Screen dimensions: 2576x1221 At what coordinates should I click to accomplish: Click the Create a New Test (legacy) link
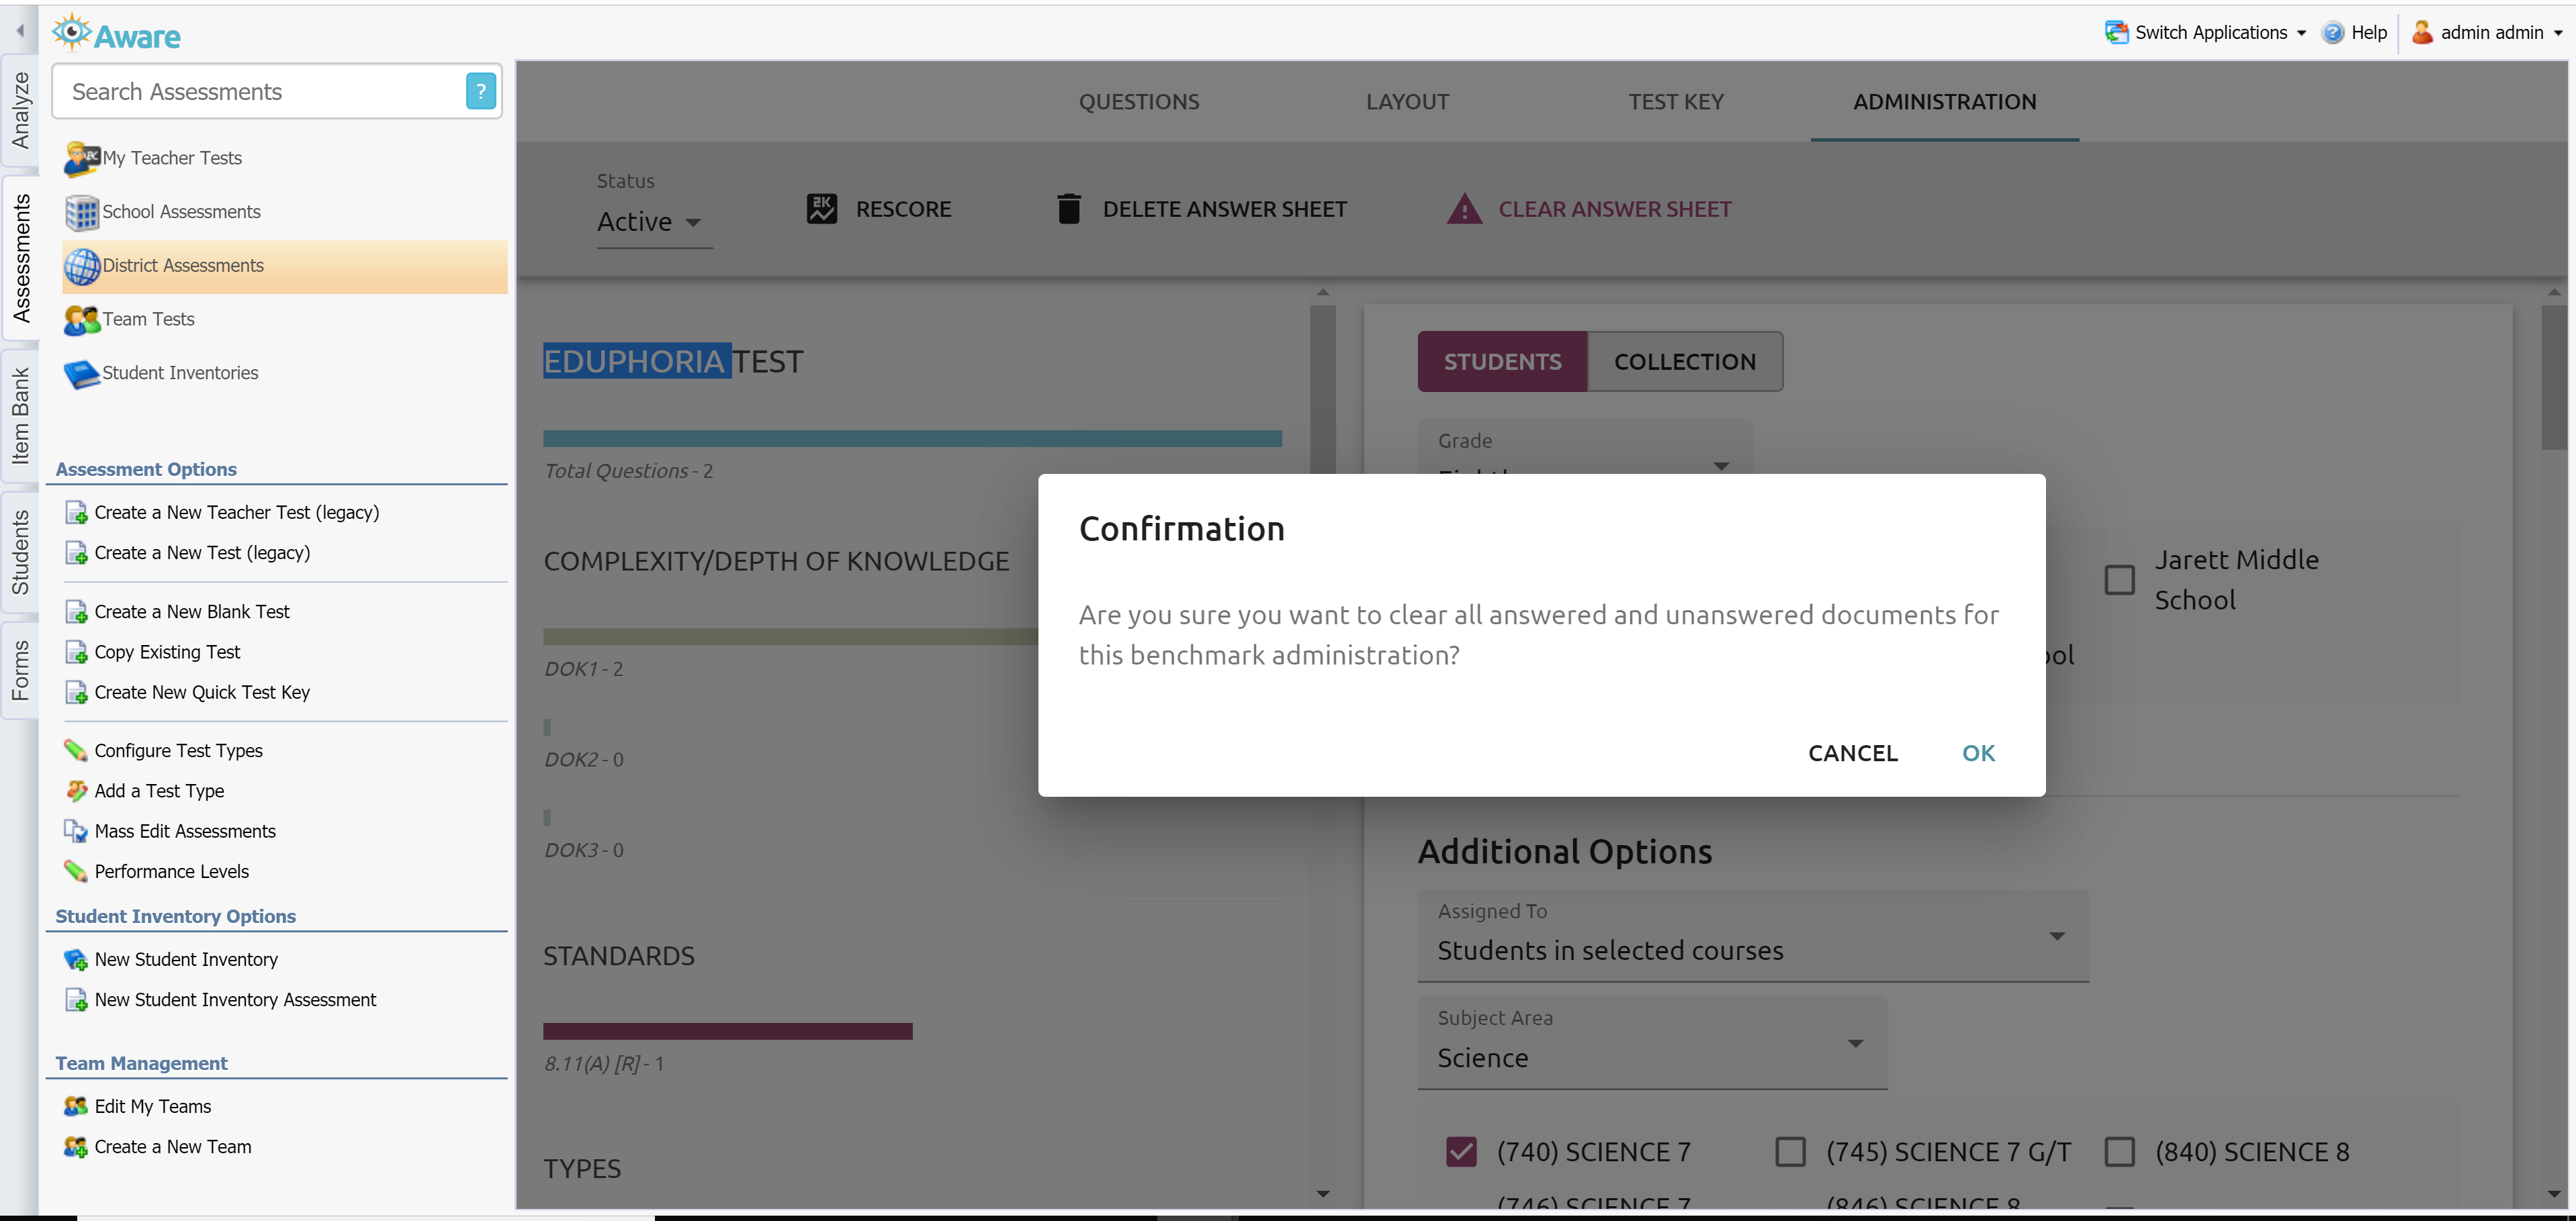(202, 552)
